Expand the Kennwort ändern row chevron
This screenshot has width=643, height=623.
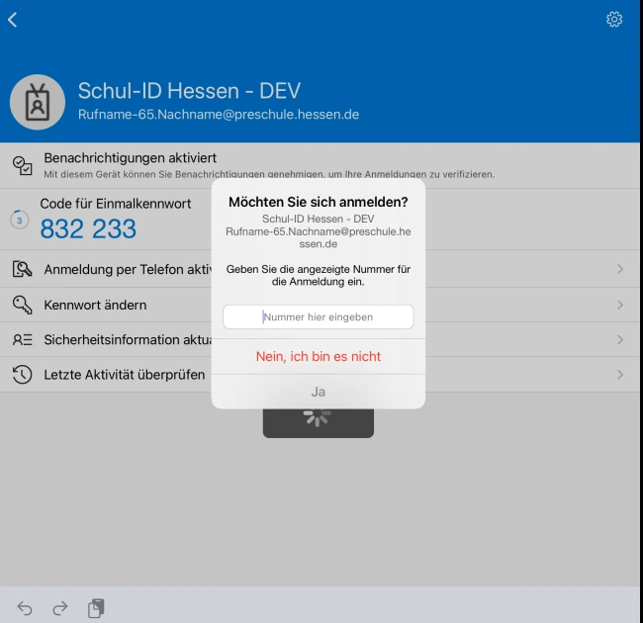click(x=620, y=305)
